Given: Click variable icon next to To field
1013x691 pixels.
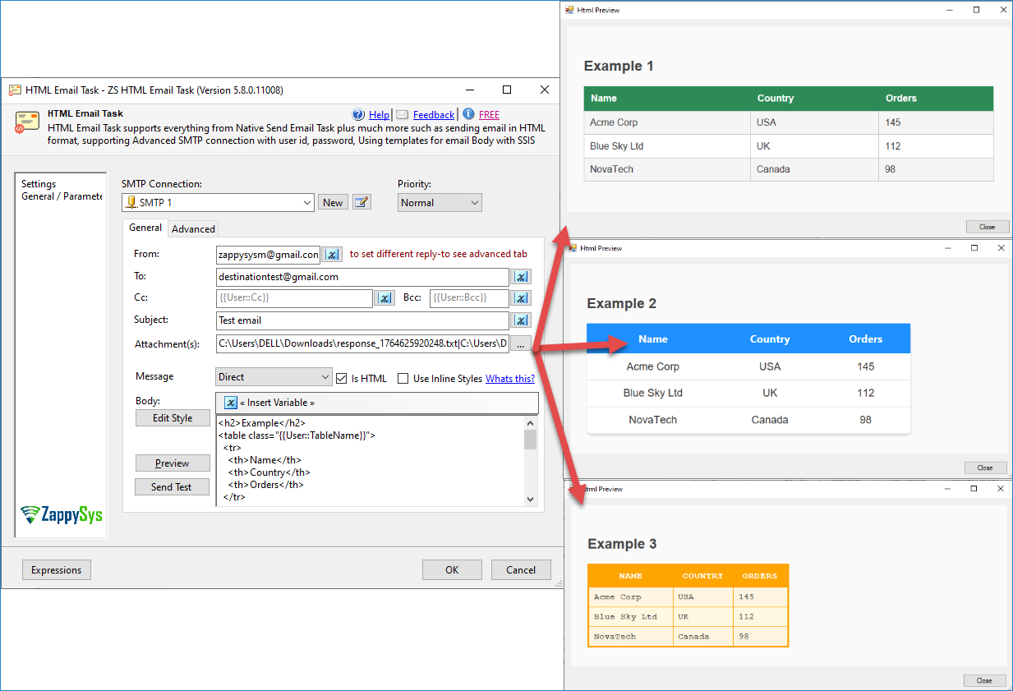Looking at the screenshot, I should click(x=521, y=277).
